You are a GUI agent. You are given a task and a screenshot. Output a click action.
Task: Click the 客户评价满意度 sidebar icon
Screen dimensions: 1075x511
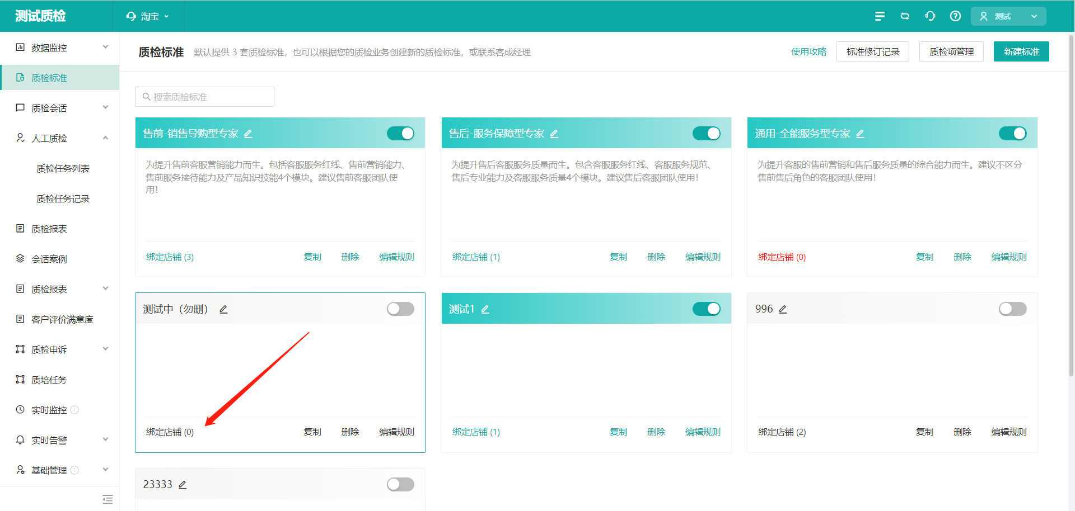tap(20, 319)
